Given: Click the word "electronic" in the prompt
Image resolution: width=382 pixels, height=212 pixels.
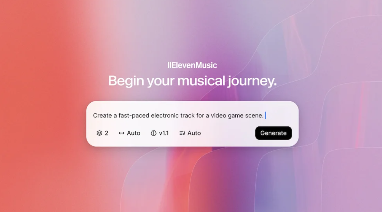Looking at the screenshot, I should [x=165, y=115].
